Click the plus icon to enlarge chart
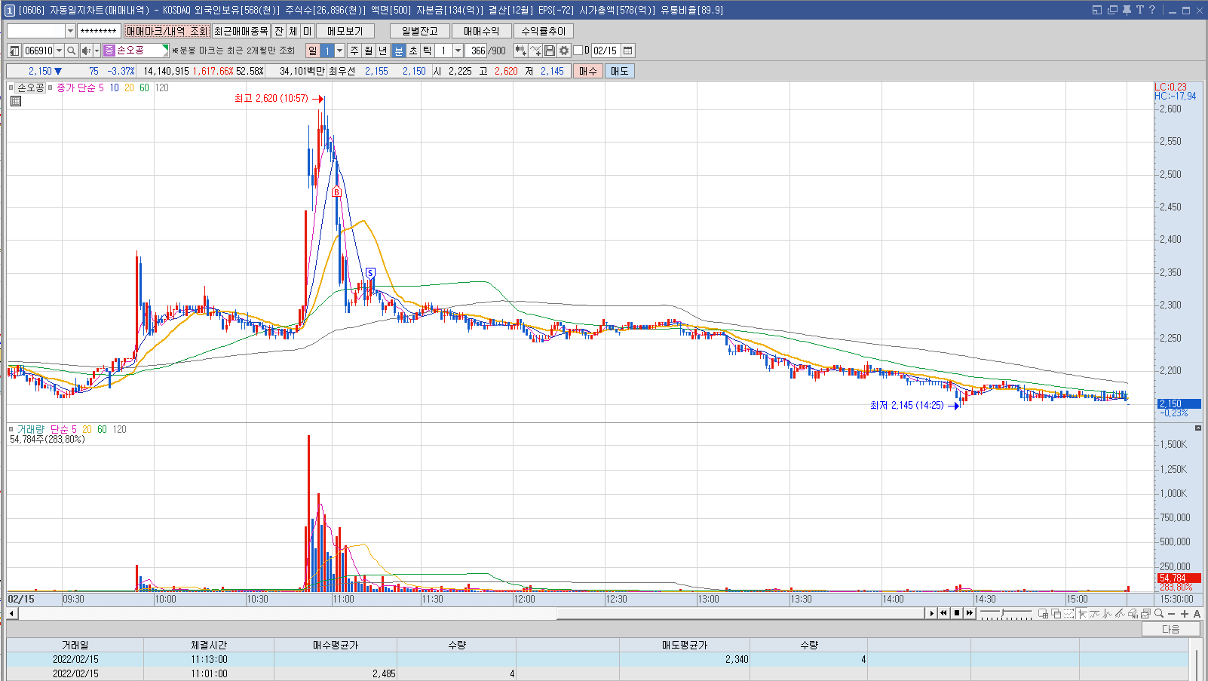Screen dimensions: 1208x681 coord(1185,614)
